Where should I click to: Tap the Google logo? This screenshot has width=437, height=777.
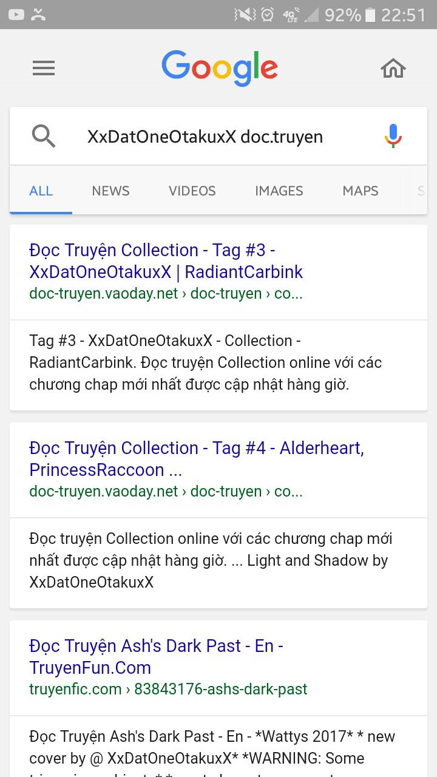[x=220, y=68]
